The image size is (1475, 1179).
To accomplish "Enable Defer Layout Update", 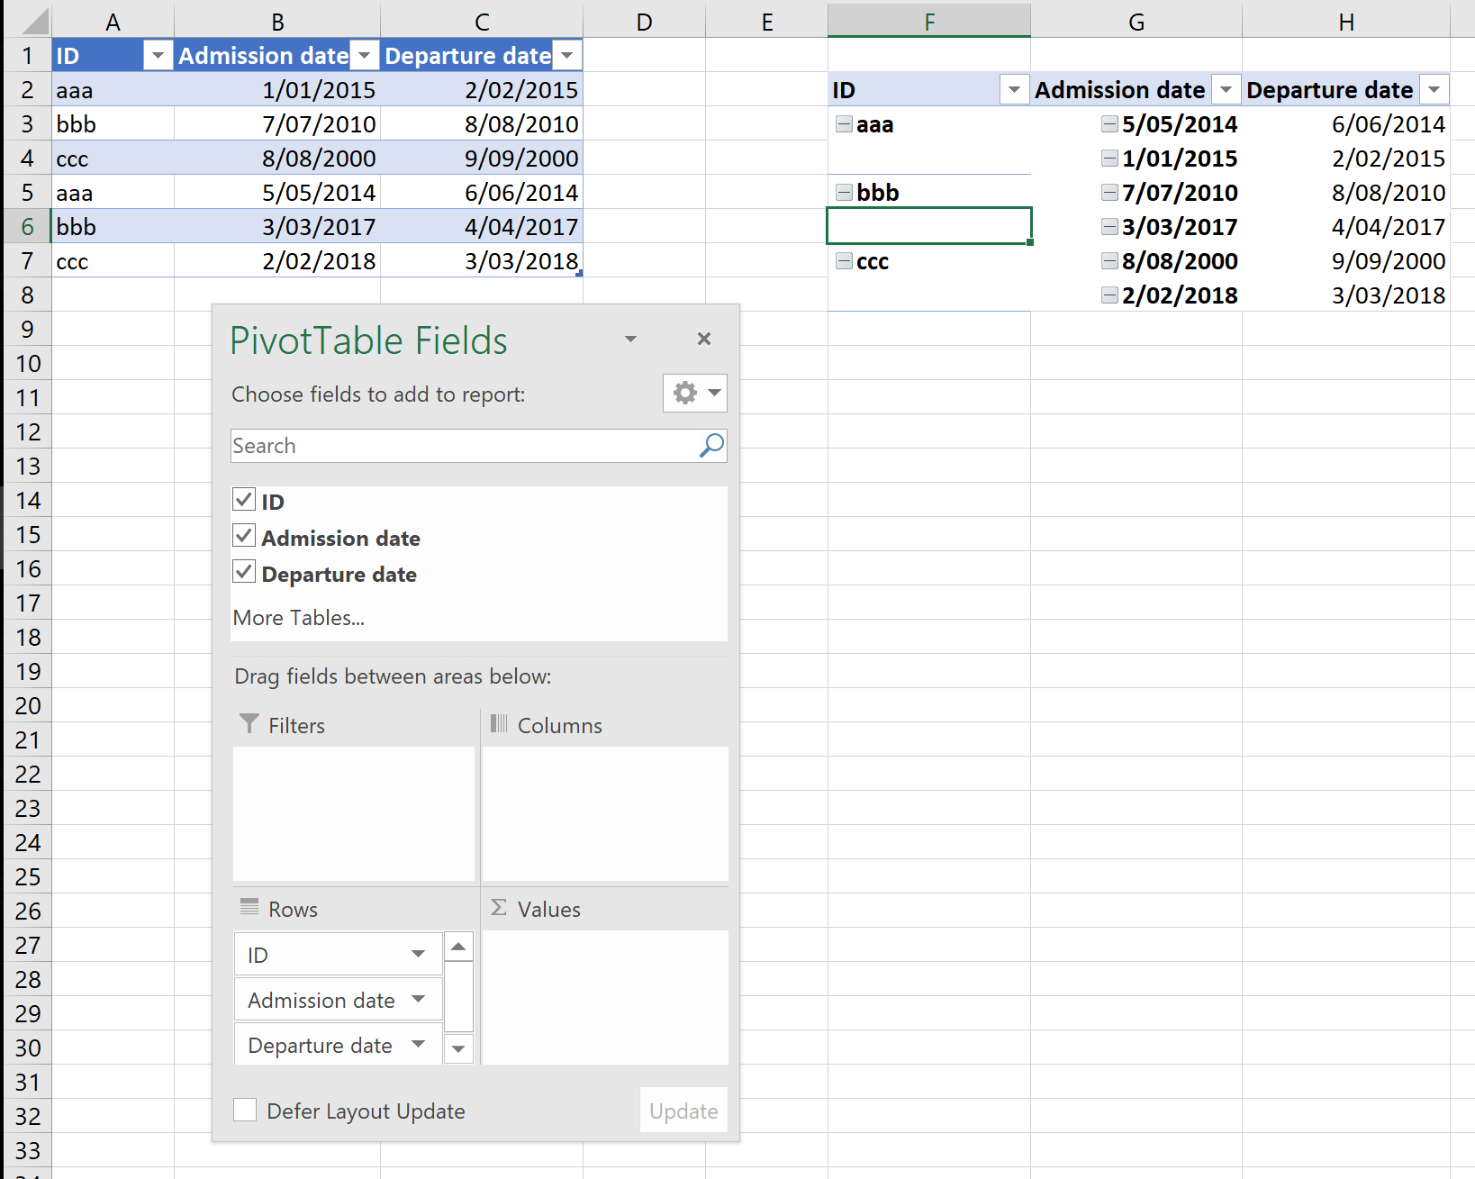I will click(x=245, y=1111).
